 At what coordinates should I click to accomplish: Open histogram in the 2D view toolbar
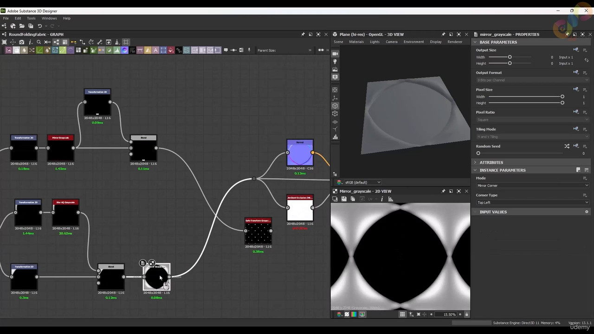391,199
